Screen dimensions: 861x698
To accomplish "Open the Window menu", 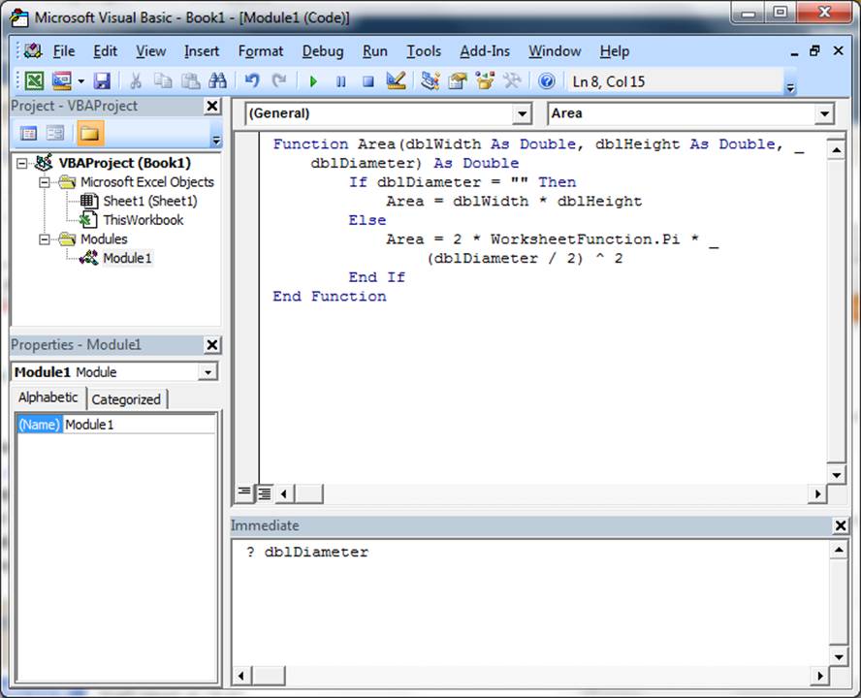I will [555, 51].
